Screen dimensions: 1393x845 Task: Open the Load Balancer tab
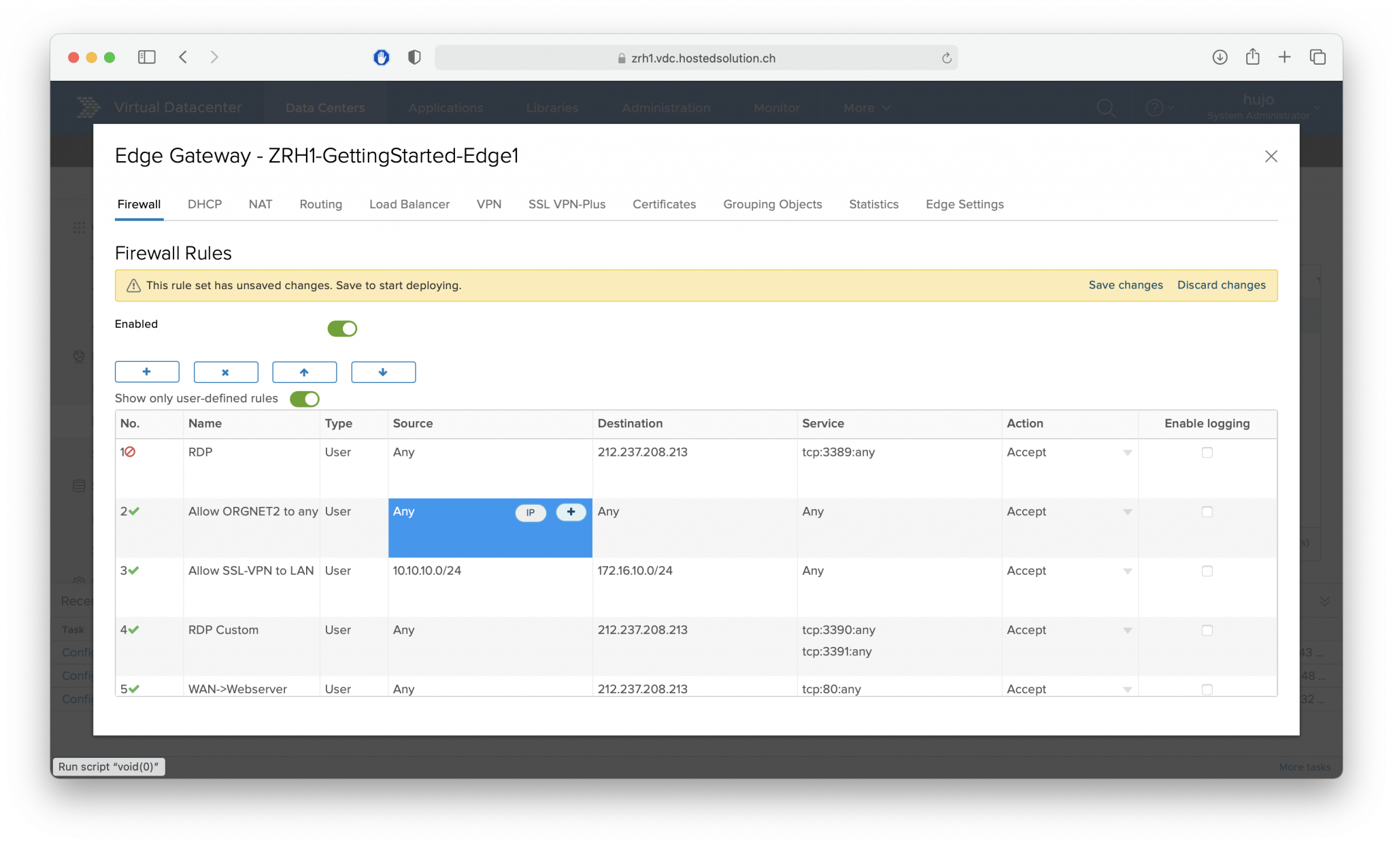[x=409, y=204]
